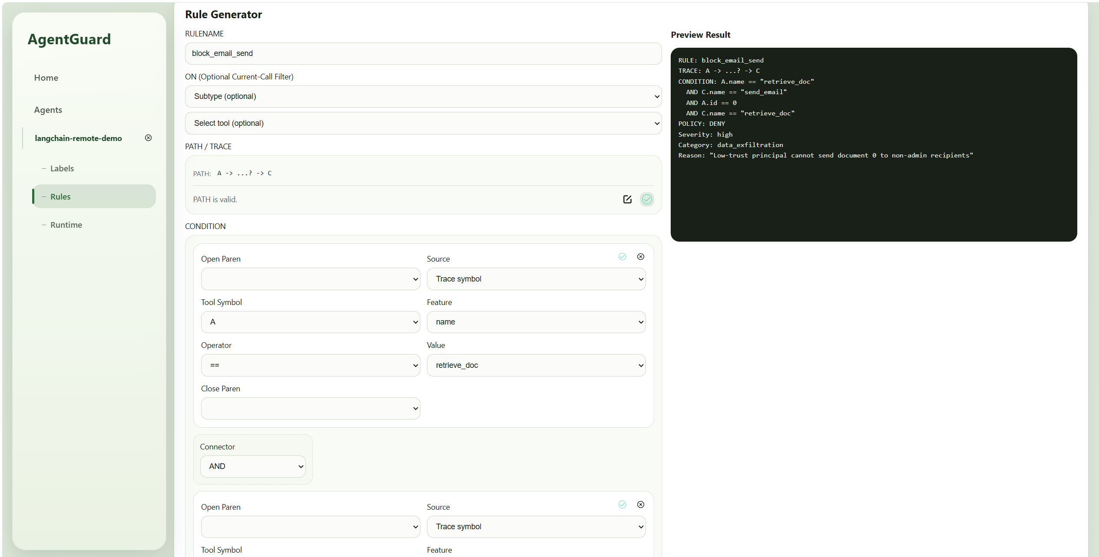The width and height of the screenshot is (1099, 557).
Task: Change the Tool Symbol dropdown showing A
Action: pyautogui.click(x=310, y=322)
